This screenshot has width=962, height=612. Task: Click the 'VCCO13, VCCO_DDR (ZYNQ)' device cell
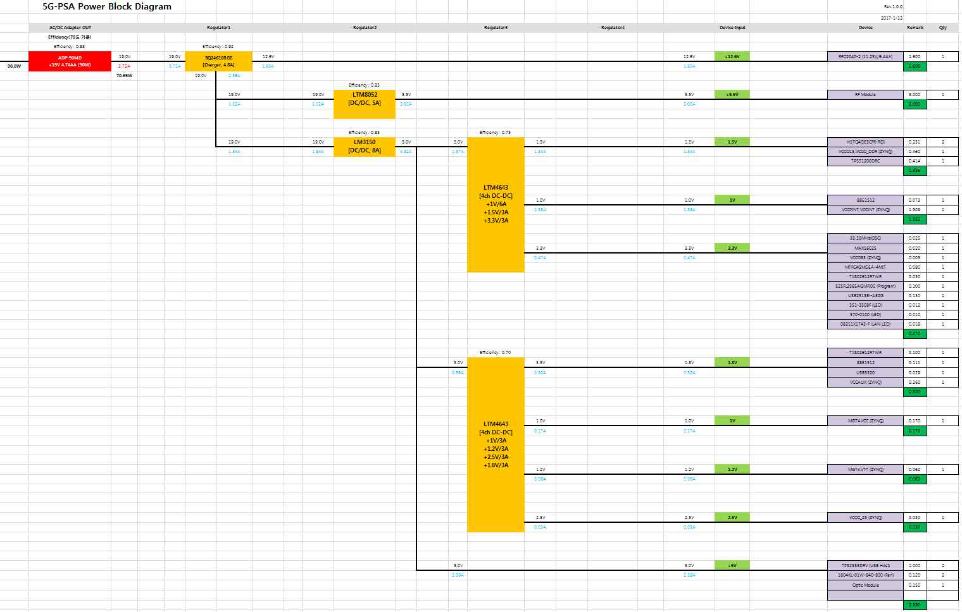865,151
